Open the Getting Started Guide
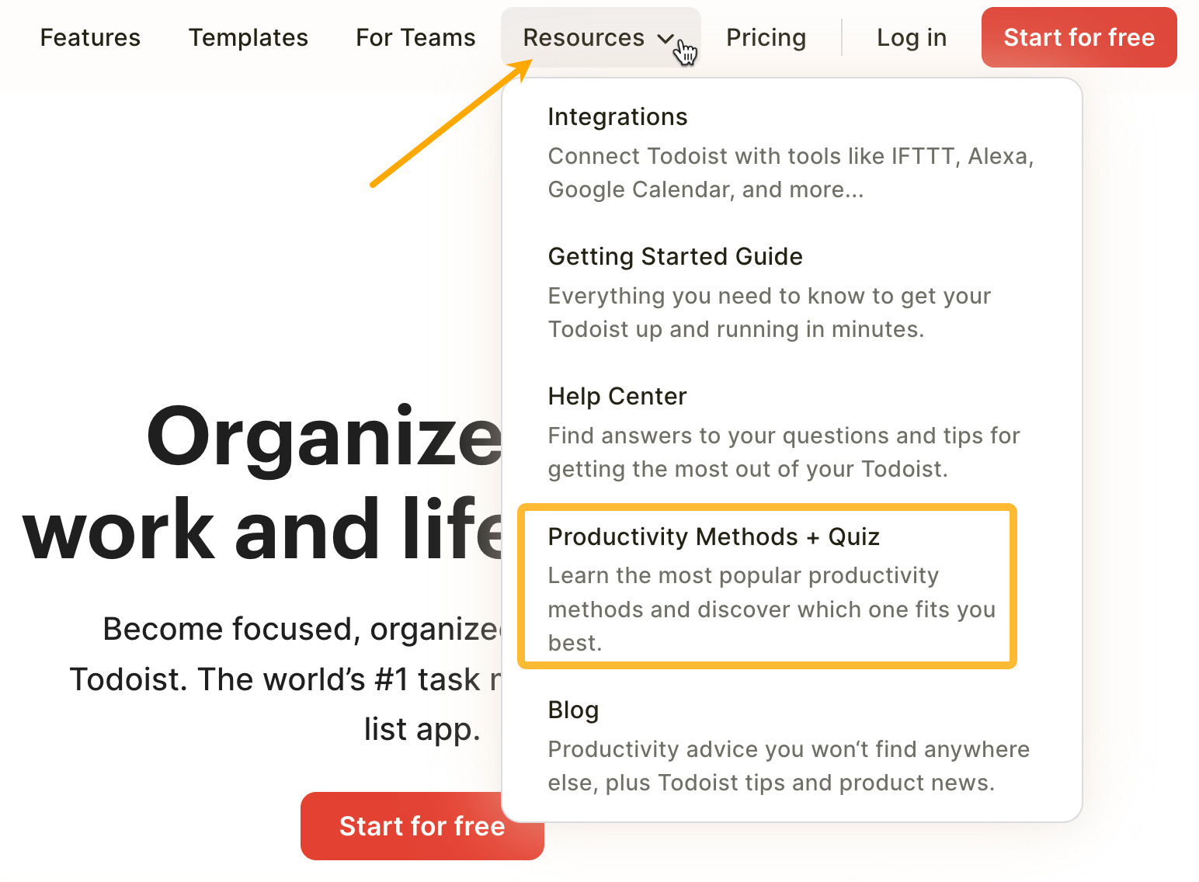 pyautogui.click(x=675, y=256)
